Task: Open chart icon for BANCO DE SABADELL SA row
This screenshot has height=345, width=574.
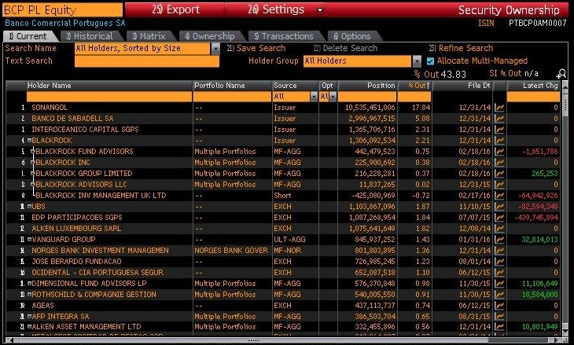Action: [499, 119]
